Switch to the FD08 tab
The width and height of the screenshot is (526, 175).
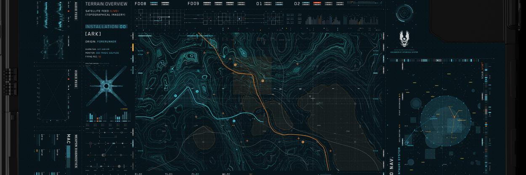coord(140,3)
